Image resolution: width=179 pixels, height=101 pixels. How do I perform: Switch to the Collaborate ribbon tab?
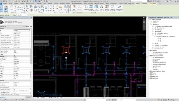[x=39, y=4]
